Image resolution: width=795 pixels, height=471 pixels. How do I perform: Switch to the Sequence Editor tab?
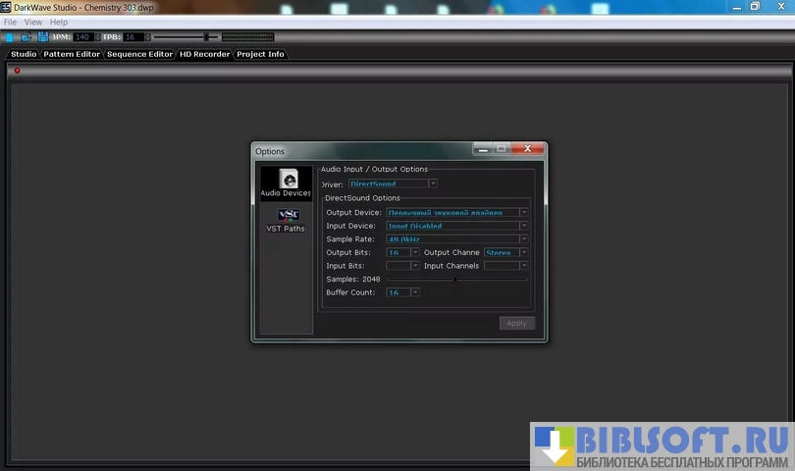pyautogui.click(x=139, y=55)
